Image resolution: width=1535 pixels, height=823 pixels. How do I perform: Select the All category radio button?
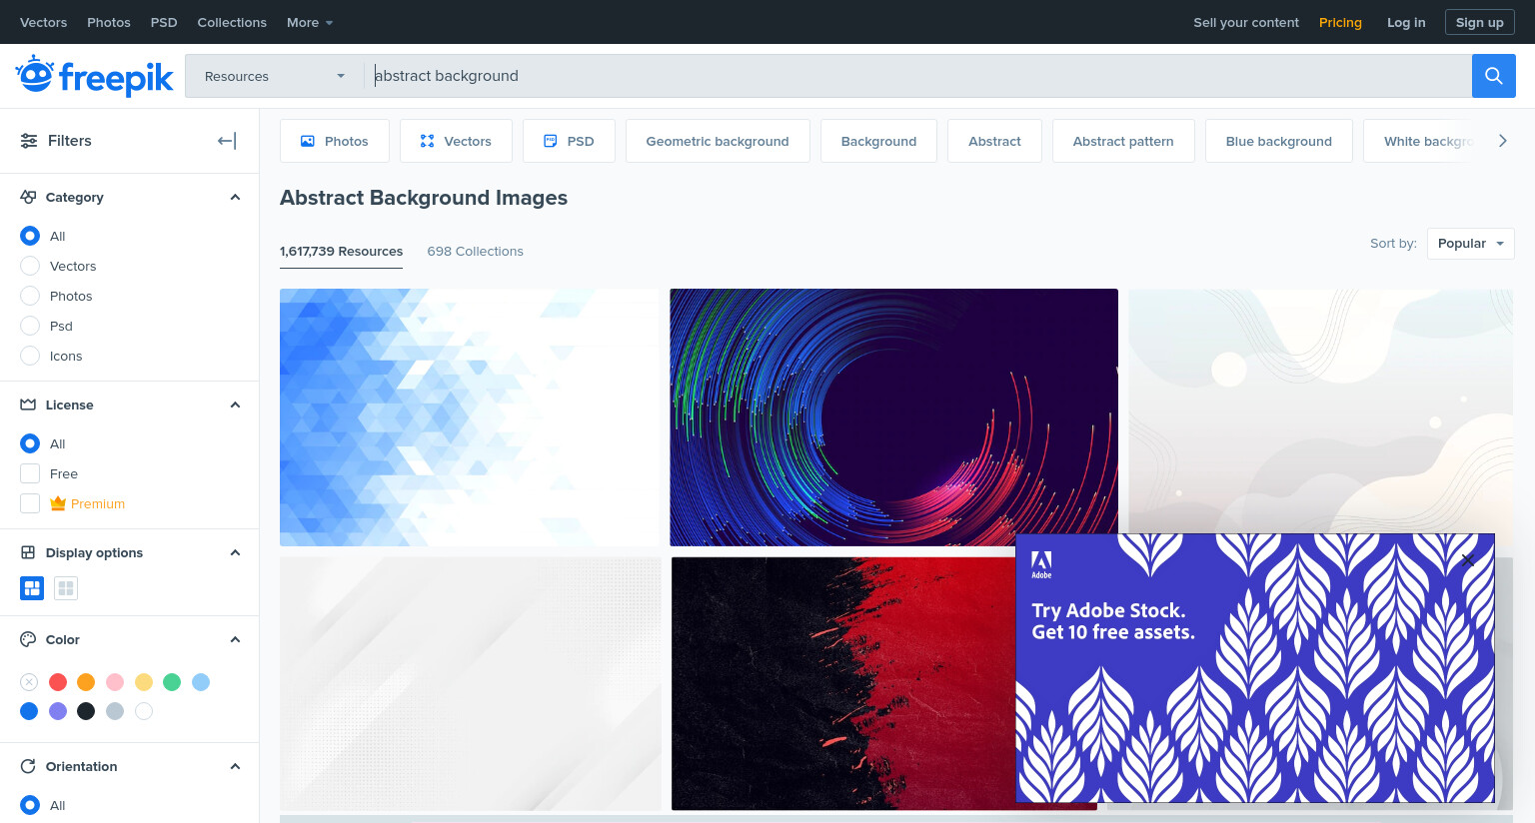[x=30, y=236]
